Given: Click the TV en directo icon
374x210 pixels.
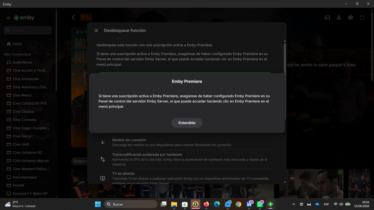Looking at the screenshot, I should coord(103,178).
